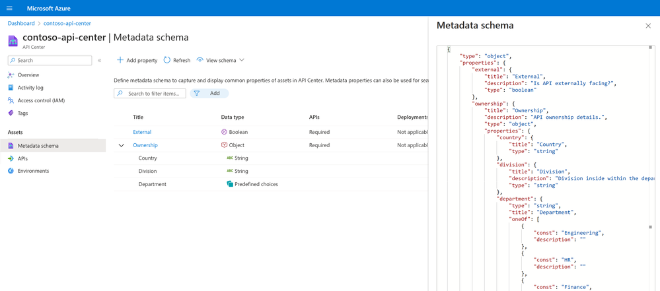Click the String icon in Country row
660x291 pixels.
230,158
